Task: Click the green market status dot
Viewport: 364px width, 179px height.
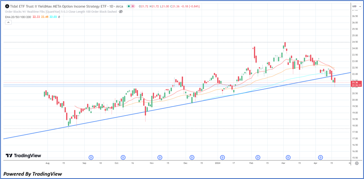Action: tap(129, 6)
